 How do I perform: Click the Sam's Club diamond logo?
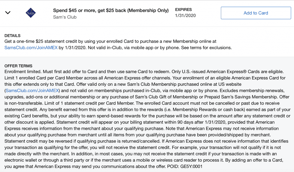tap(30, 13)
